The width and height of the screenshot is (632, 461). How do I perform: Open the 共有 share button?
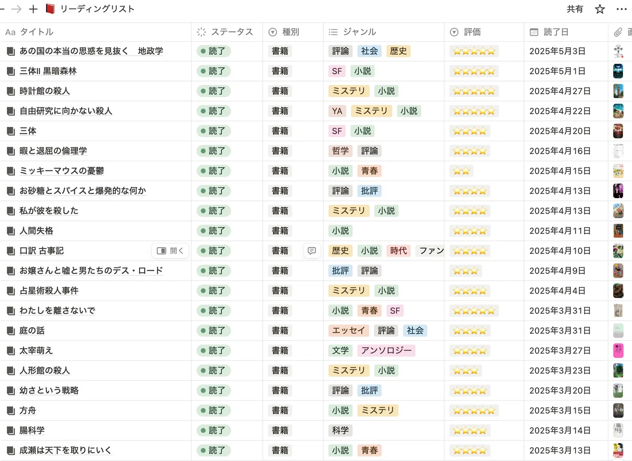tap(575, 9)
